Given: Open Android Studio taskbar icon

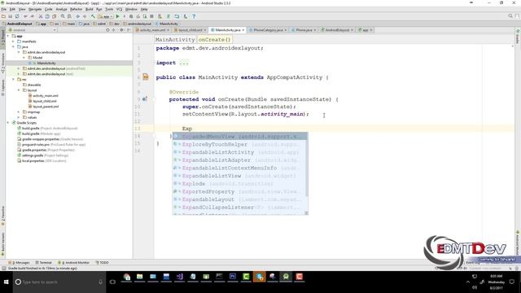Looking at the screenshot, I should pyautogui.click(x=286, y=277).
